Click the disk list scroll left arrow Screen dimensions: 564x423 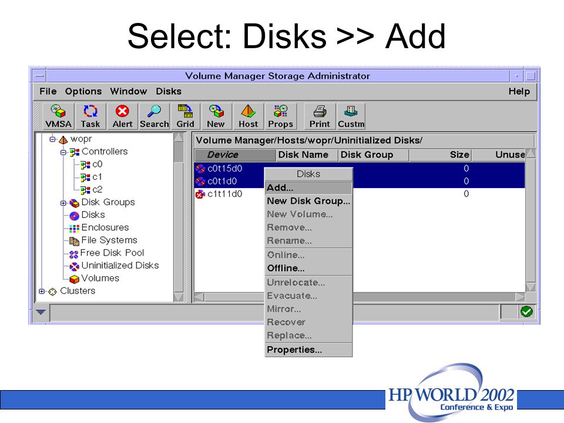pos(199,297)
